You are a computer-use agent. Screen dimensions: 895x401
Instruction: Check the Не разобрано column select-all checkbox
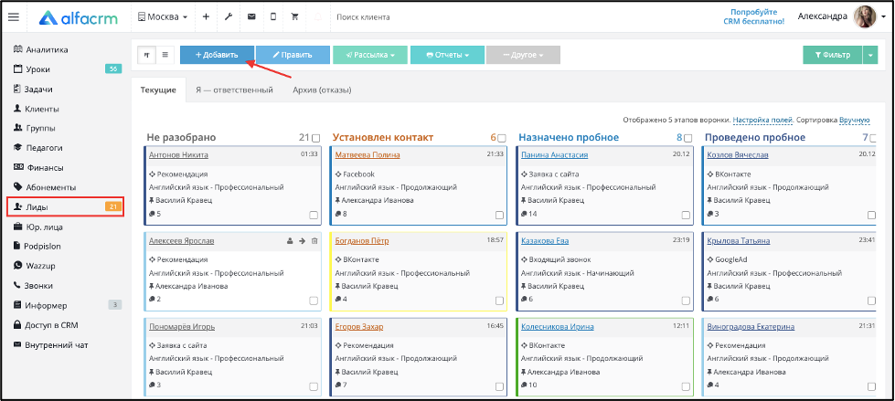316,138
